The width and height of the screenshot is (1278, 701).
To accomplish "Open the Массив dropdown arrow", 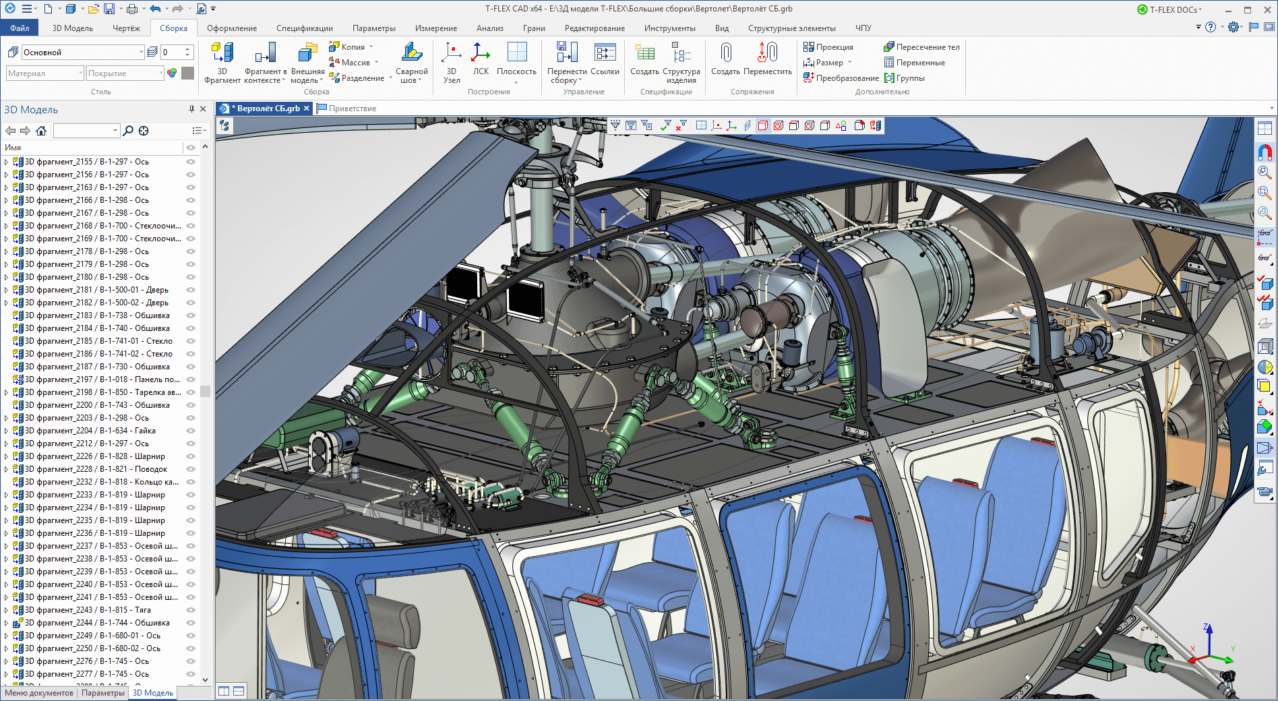I will [x=377, y=63].
